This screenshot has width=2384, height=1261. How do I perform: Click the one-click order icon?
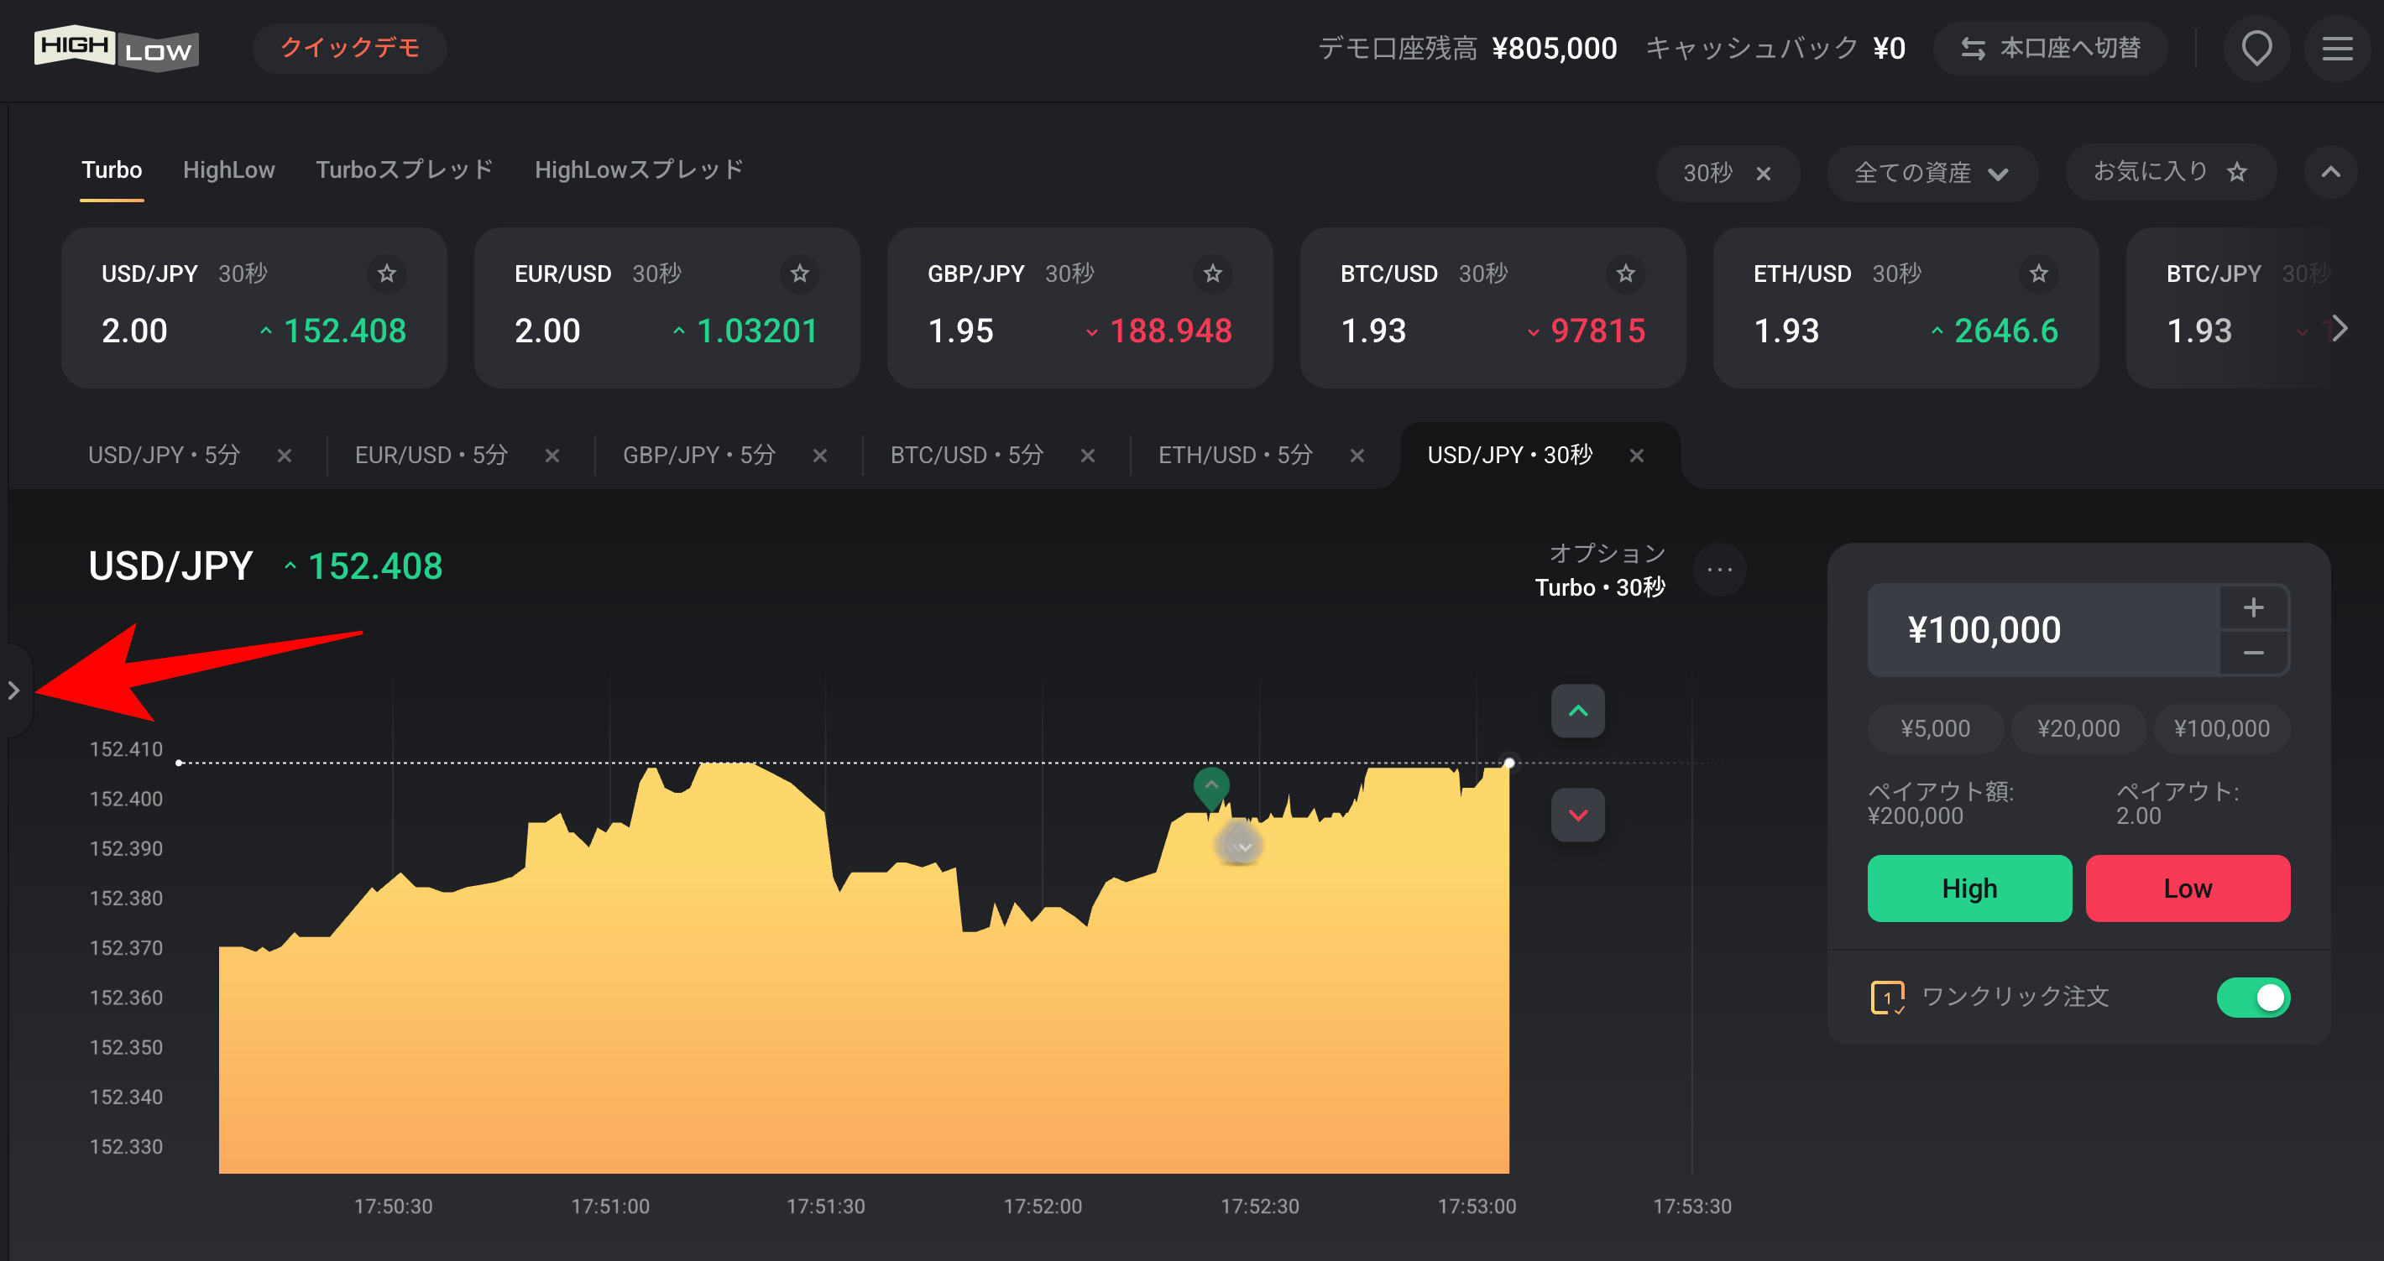point(1887,998)
